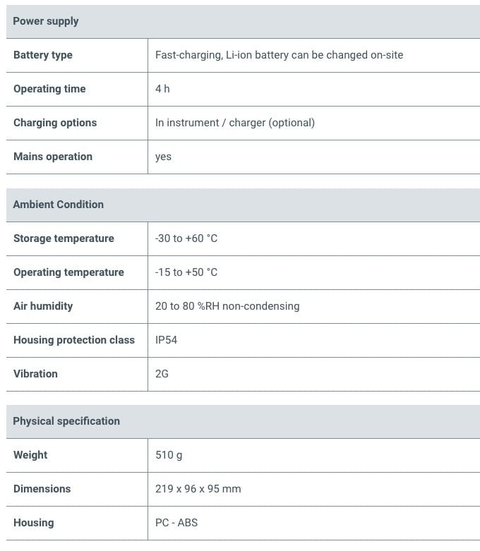480x551 pixels.
Task: Click the Charging options label
Action: pyautogui.click(x=55, y=123)
